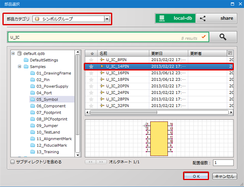Viewport: 244px width, 187px height.
Task: Click favorite star for U_IC_16PIN
Action: [91, 73]
